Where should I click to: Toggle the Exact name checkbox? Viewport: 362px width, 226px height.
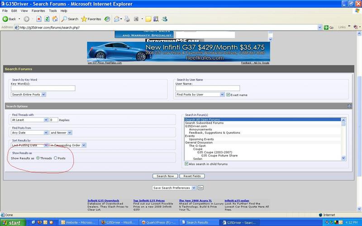click(228, 95)
